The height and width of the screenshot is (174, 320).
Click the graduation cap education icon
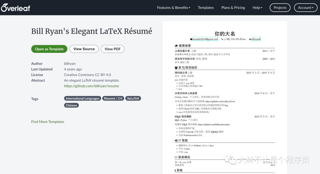coord(176,46)
